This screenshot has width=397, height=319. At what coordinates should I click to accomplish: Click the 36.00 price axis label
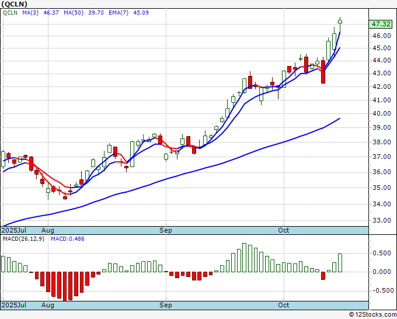(x=382, y=172)
